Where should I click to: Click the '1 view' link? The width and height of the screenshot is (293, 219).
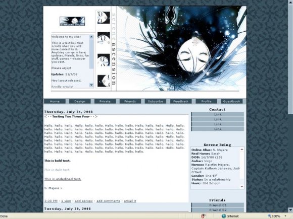[x=66, y=201]
